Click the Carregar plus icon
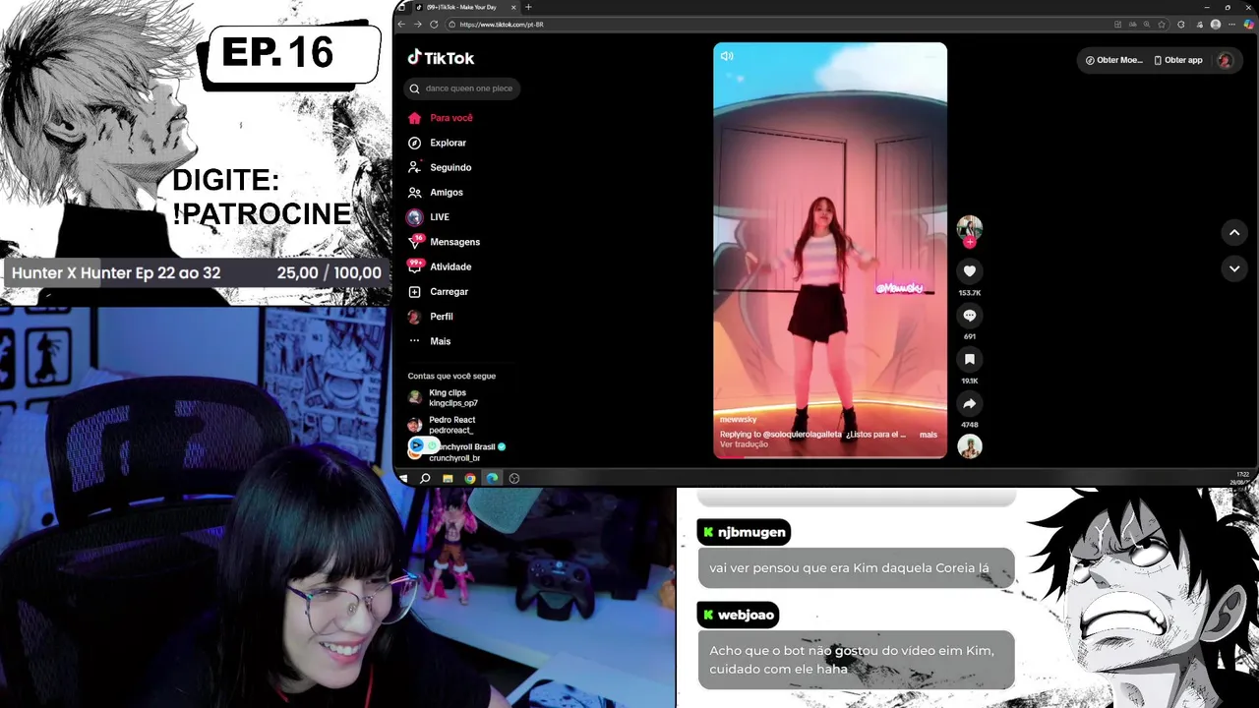This screenshot has width=1259, height=708. [414, 292]
